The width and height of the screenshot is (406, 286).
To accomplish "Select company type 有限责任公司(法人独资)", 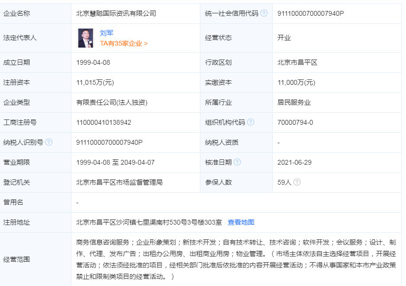I will 111,102.
